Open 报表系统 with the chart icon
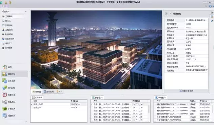This screenshot has height=125, width=215. pos(9,102)
